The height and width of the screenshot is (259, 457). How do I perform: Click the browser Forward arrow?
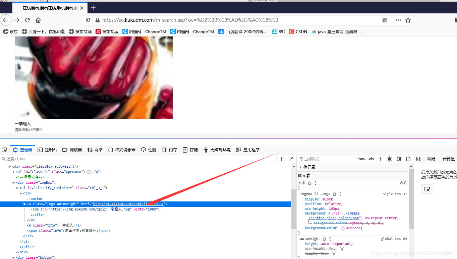(17, 20)
